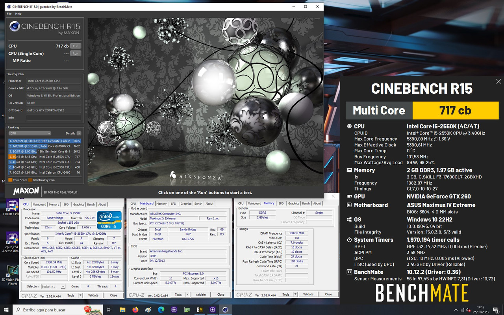Click the Cinebench R15 logo sphere

point(15,27)
